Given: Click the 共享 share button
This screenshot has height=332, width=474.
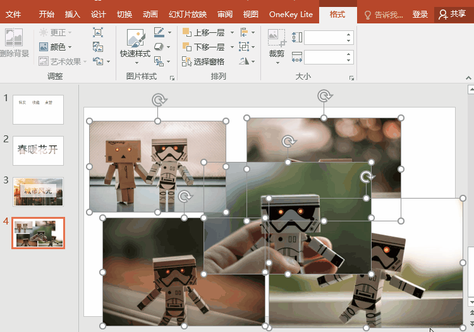Looking at the screenshot, I should click(x=453, y=14).
